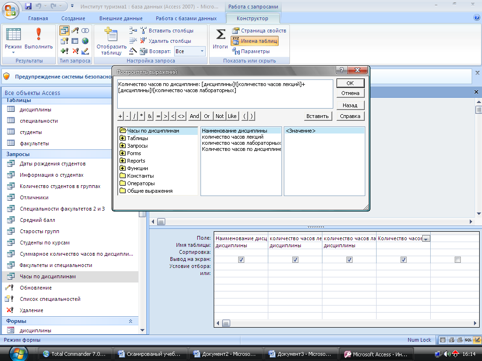Click the dialog's question mark help icon

(342, 70)
